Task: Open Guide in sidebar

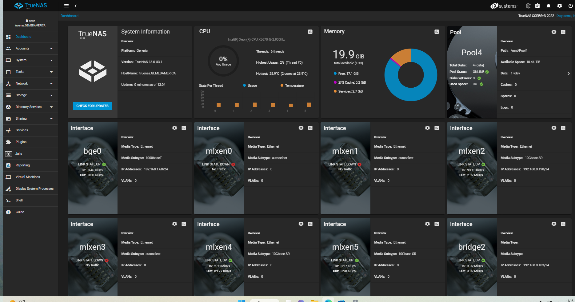Action: pos(30,212)
